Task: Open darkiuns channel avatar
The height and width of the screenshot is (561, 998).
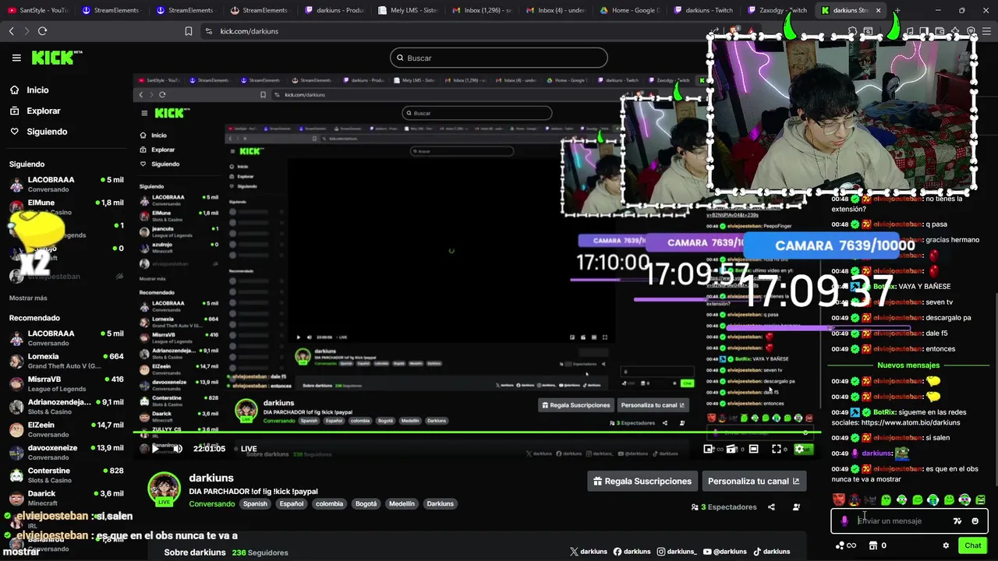Action: tap(165, 489)
